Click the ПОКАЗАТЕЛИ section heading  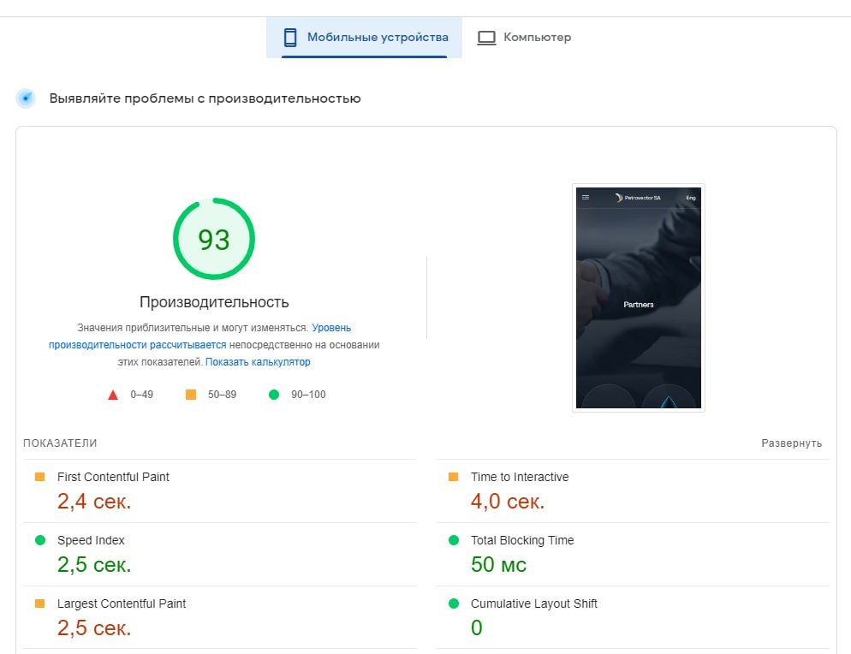point(60,443)
